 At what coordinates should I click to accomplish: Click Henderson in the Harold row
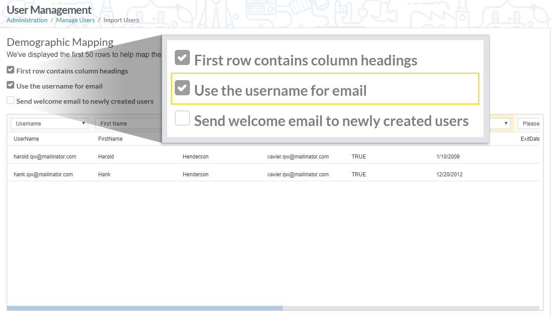pyautogui.click(x=196, y=157)
